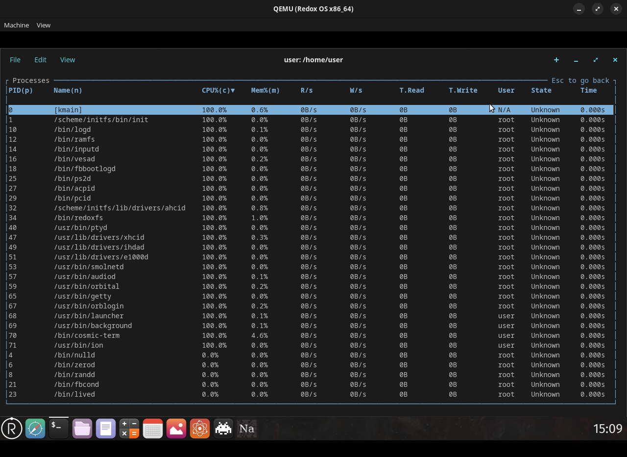Open the terminal File menu
This screenshot has width=627, height=457.
[15, 60]
